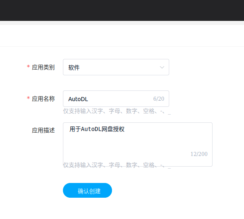
Task: Click the input hint text below 应用名称
Action: pyautogui.click(x=117, y=111)
